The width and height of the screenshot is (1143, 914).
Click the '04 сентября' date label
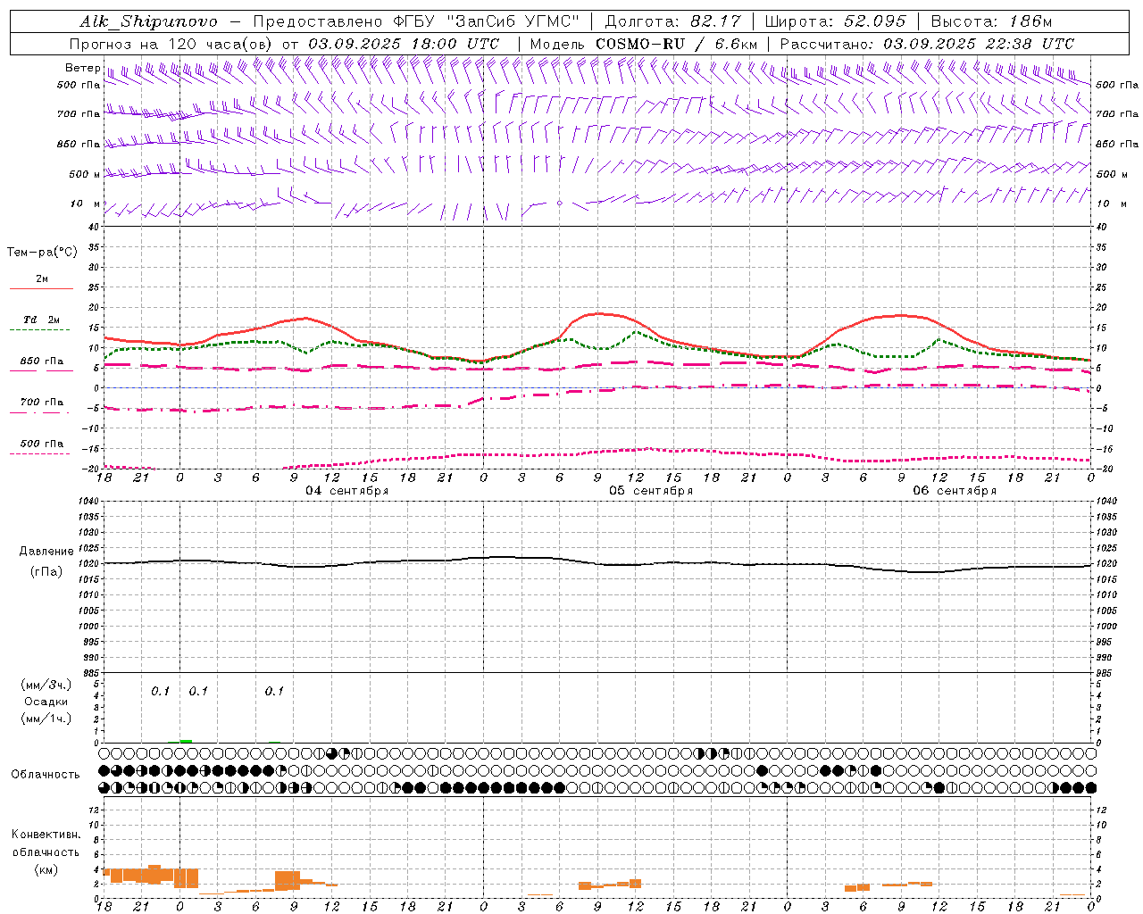coord(347,491)
